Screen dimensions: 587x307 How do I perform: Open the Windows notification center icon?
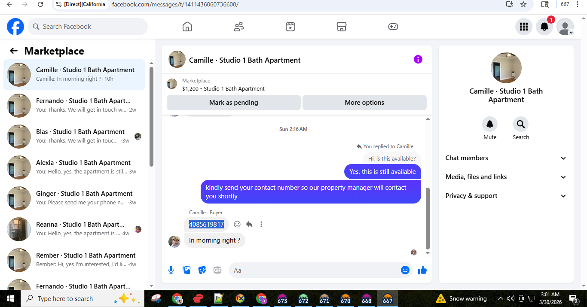(x=574, y=298)
